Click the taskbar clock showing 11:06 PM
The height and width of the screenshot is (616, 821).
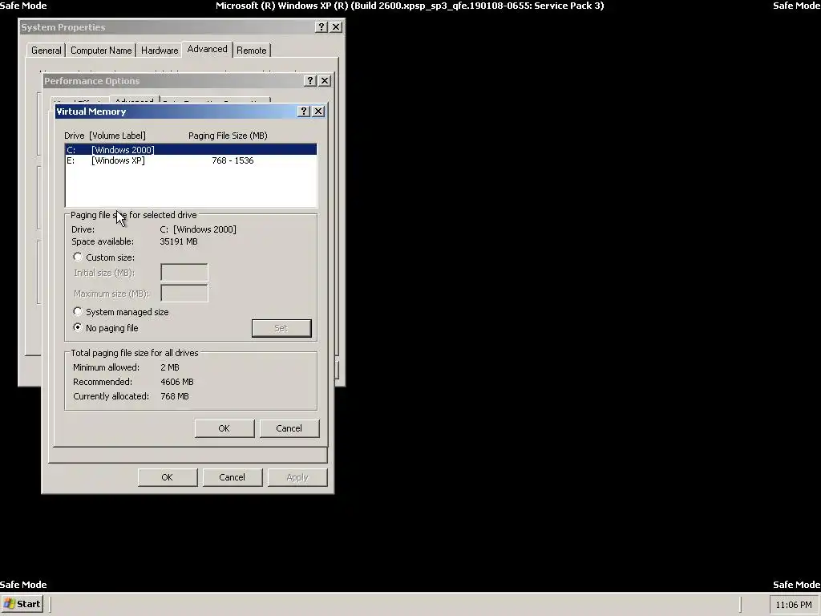(x=794, y=605)
